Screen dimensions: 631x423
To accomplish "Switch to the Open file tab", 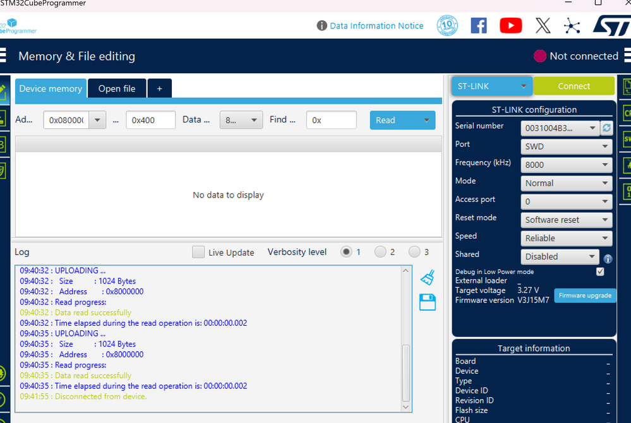I will (117, 88).
